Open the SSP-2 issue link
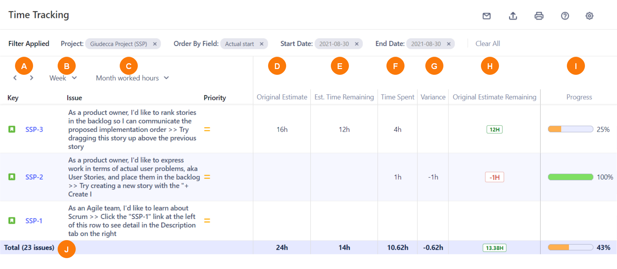Screen dimensions: 617x269 [x=34, y=177]
